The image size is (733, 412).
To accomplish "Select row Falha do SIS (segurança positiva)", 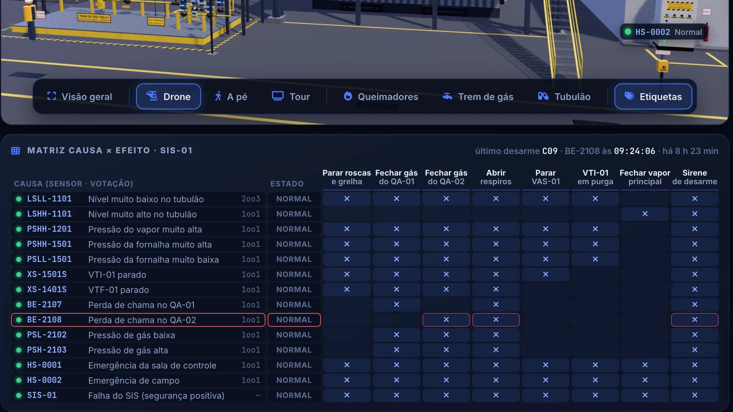I will click(x=138, y=395).
